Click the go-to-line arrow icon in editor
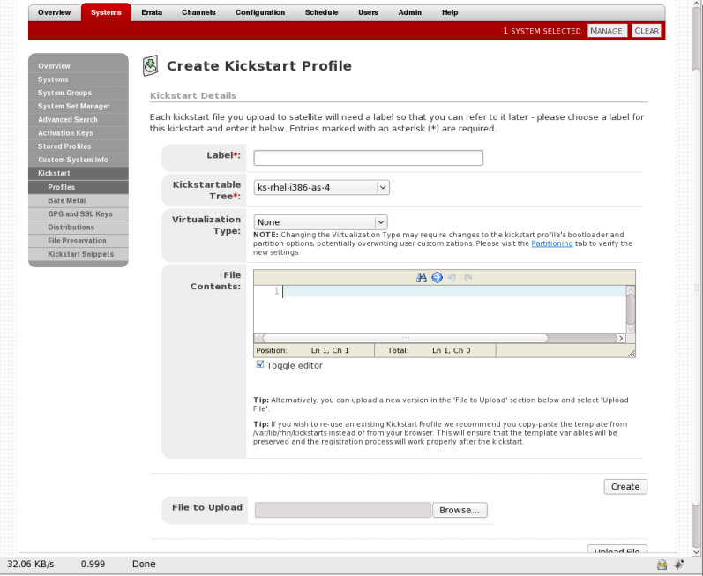 (x=437, y=277)
